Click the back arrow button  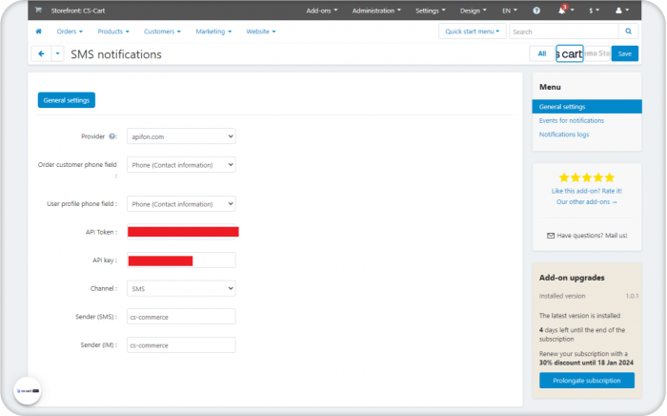[x=41, y=54]
